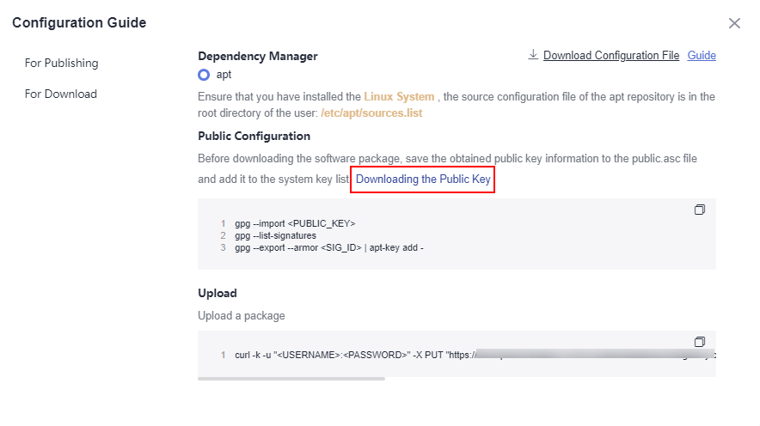This screenshot has height=426, width=760.
Task: Click the gpg --import code line
Action: coord(295,223)
